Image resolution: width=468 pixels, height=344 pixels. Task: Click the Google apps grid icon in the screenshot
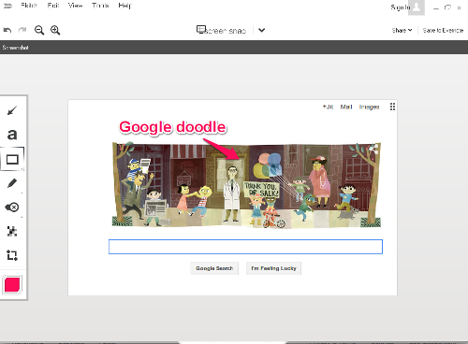392,107
